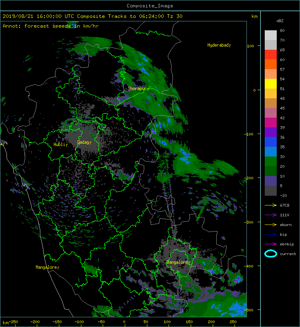Click the eburn arrow legend icon

271,225
